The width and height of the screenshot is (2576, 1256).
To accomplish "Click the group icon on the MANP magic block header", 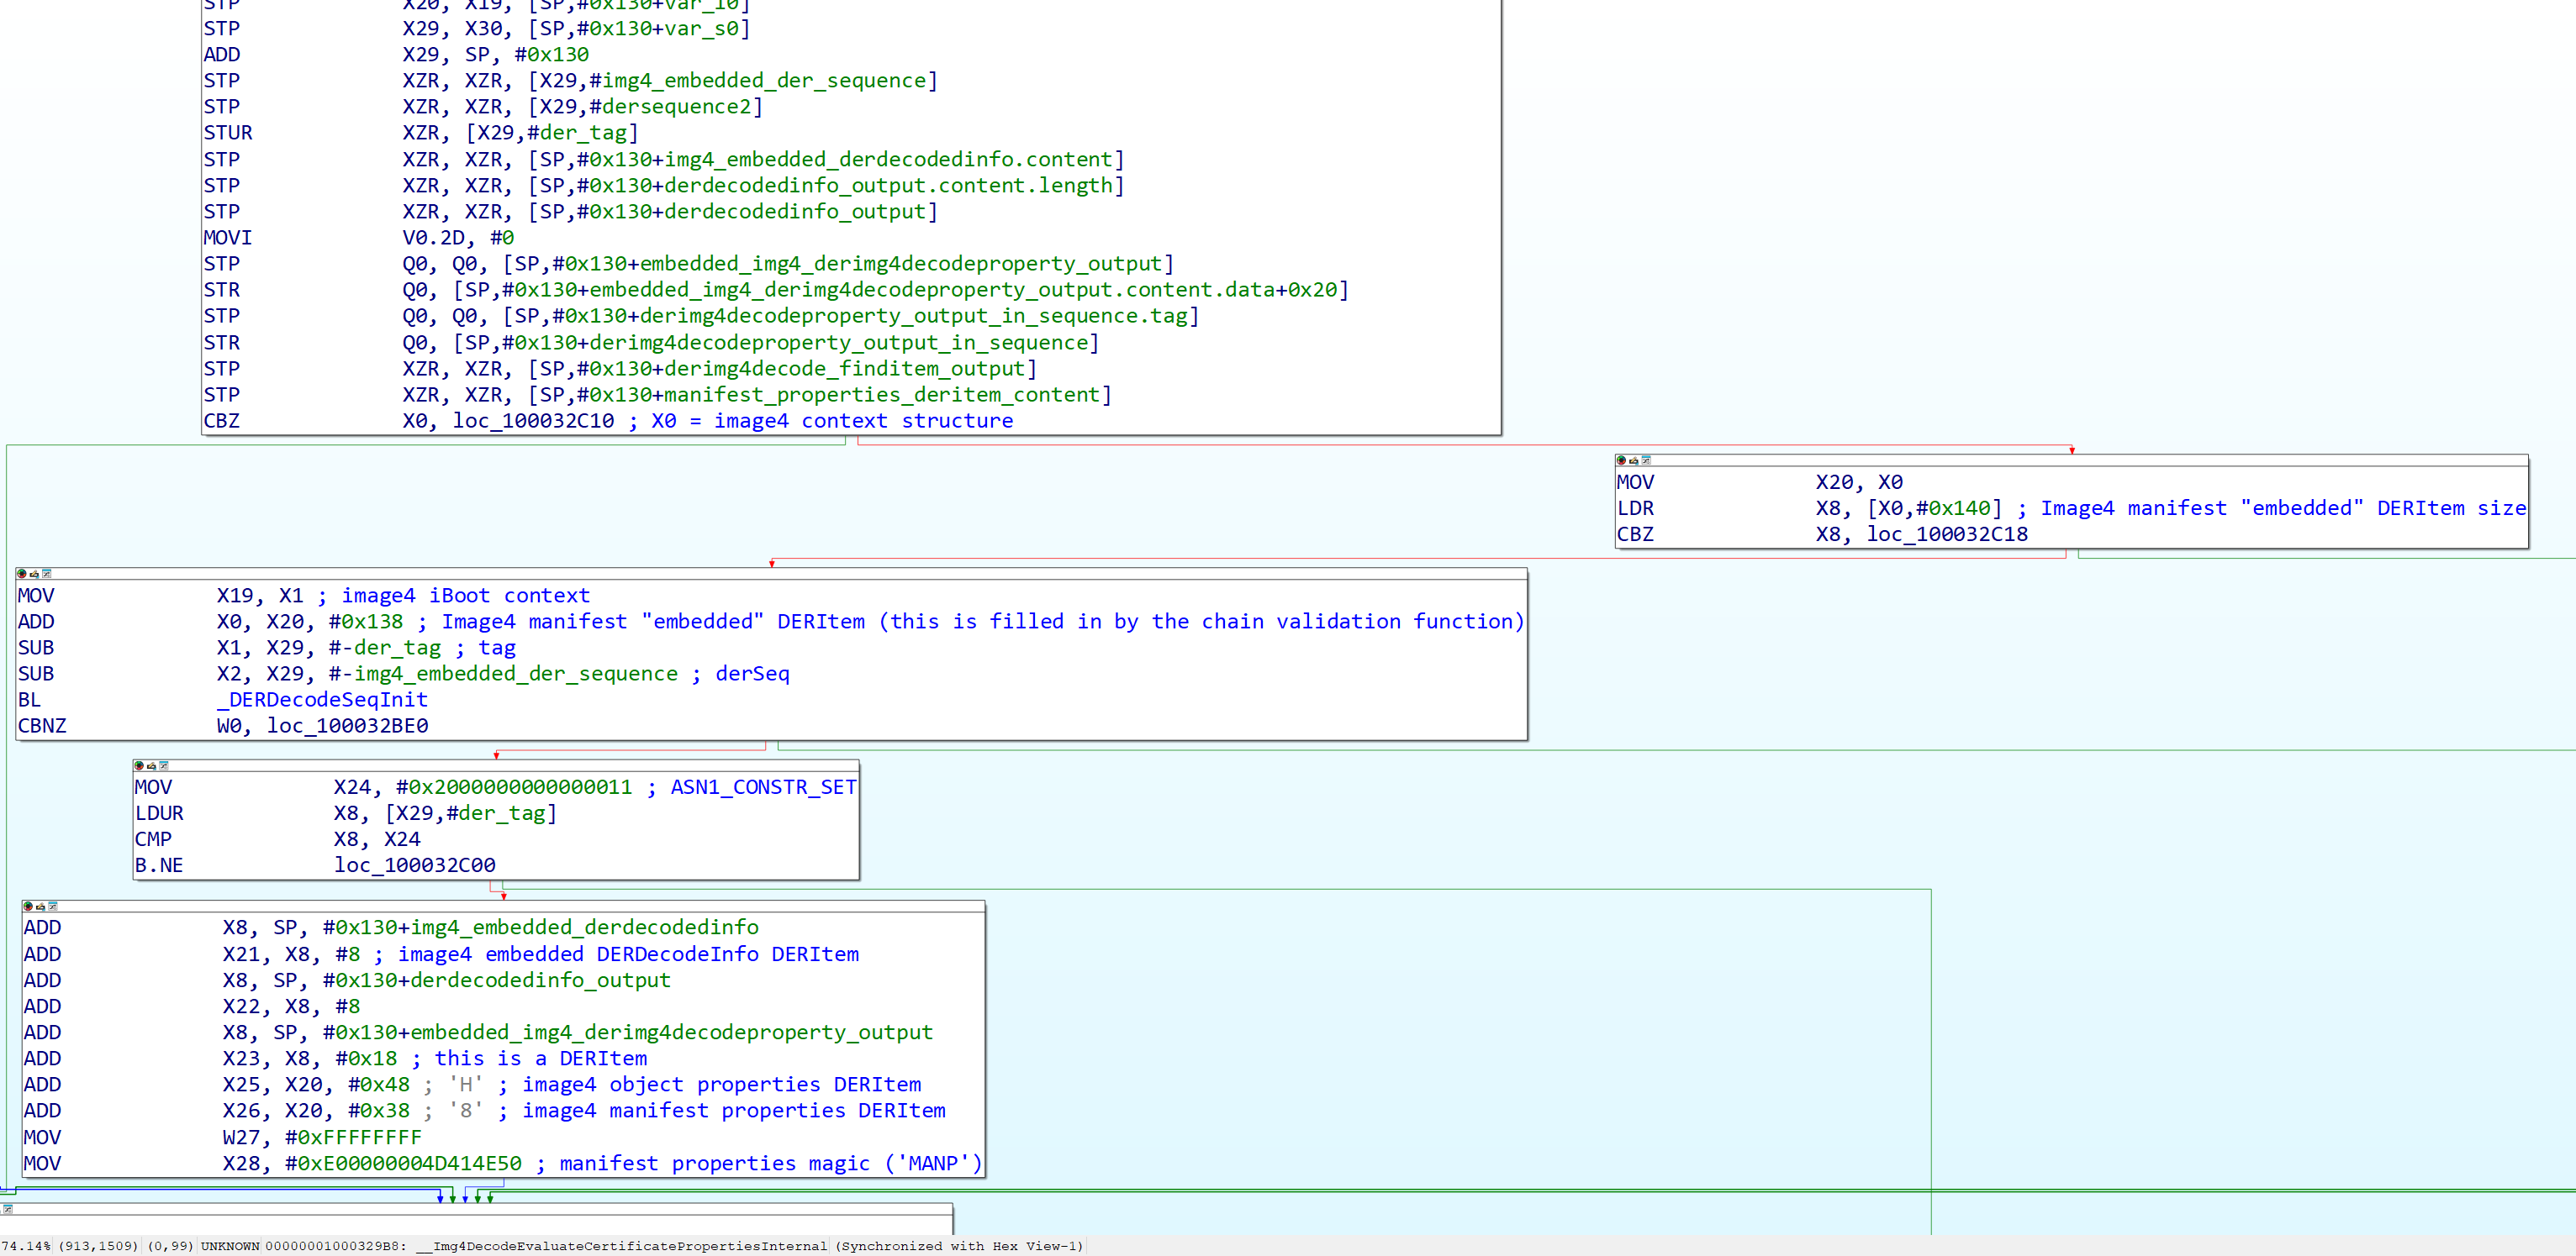I will tap(53, 907).
